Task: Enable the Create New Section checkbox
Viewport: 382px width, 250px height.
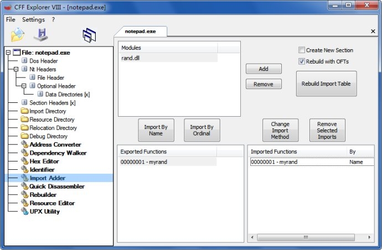Action: [x=302, y=50]
